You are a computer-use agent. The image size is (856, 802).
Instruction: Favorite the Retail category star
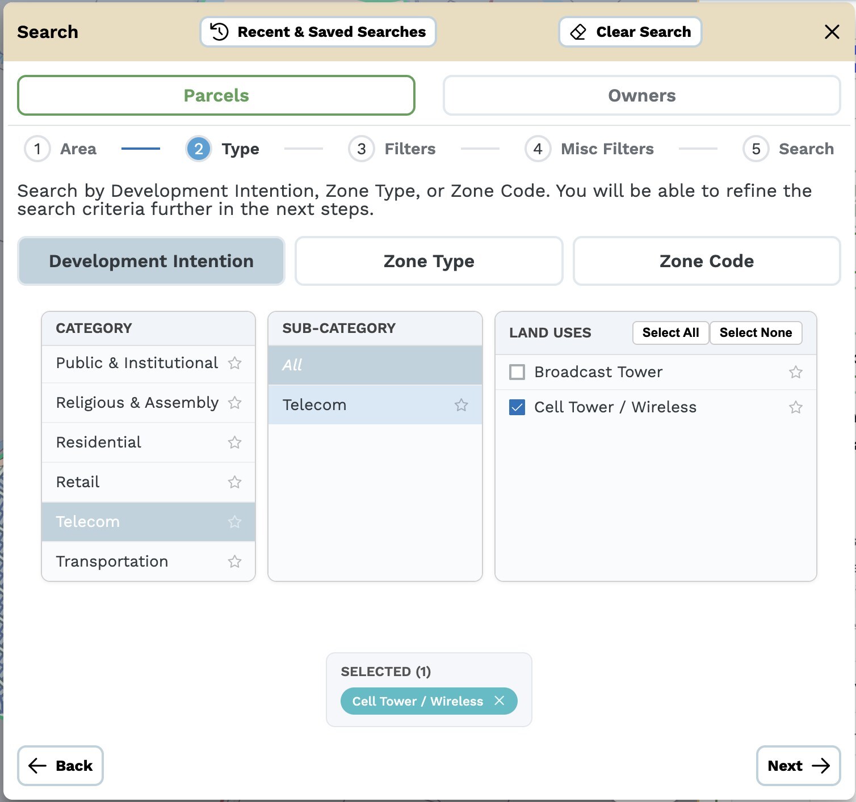tap(234, 482)
